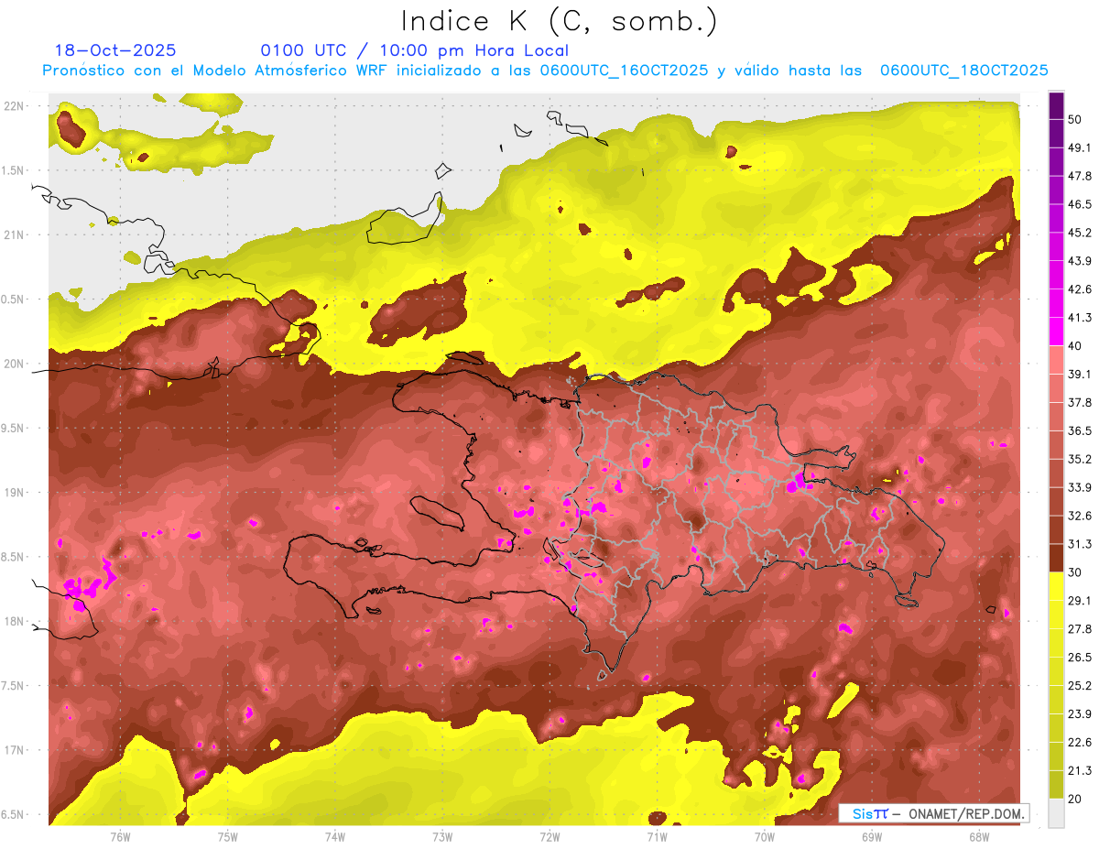Viewport: 1099px width, 849px height.
Task: Click legend value '40'
Action: pyautogui.click(x=1076, y=345)
